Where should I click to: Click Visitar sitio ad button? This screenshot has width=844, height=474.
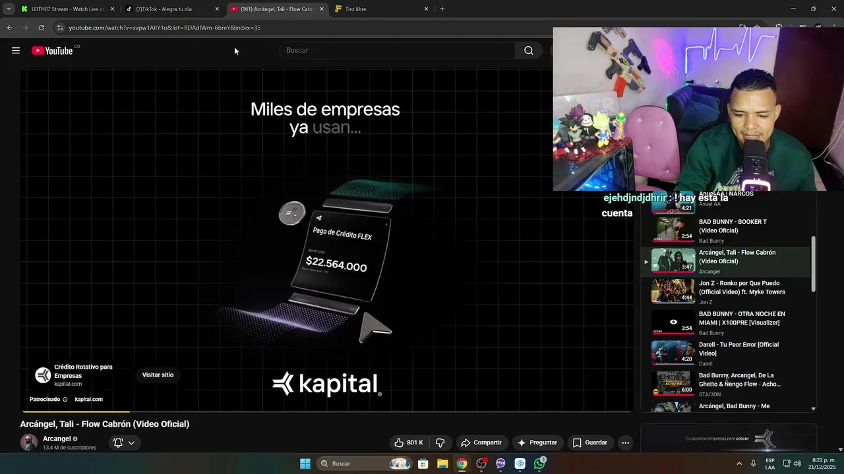(158, 375)
